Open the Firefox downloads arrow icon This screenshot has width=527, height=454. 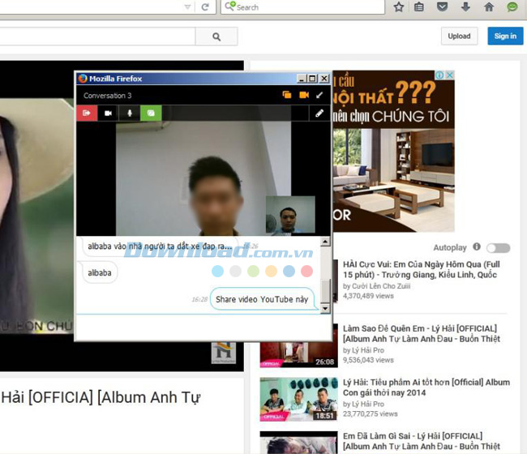pyautogui.click(x=465, y=7)
